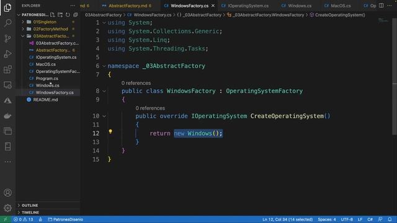Open notifications bell in status bar
The width and height of the screenshot is (397, 223).
[390, 219]
